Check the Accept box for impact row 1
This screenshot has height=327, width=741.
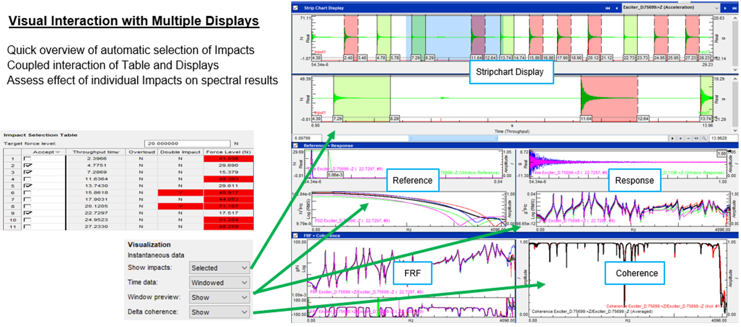coord(28,159)
